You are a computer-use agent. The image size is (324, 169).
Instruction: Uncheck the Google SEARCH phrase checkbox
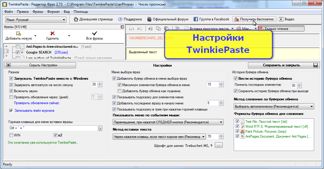point(17,52)
